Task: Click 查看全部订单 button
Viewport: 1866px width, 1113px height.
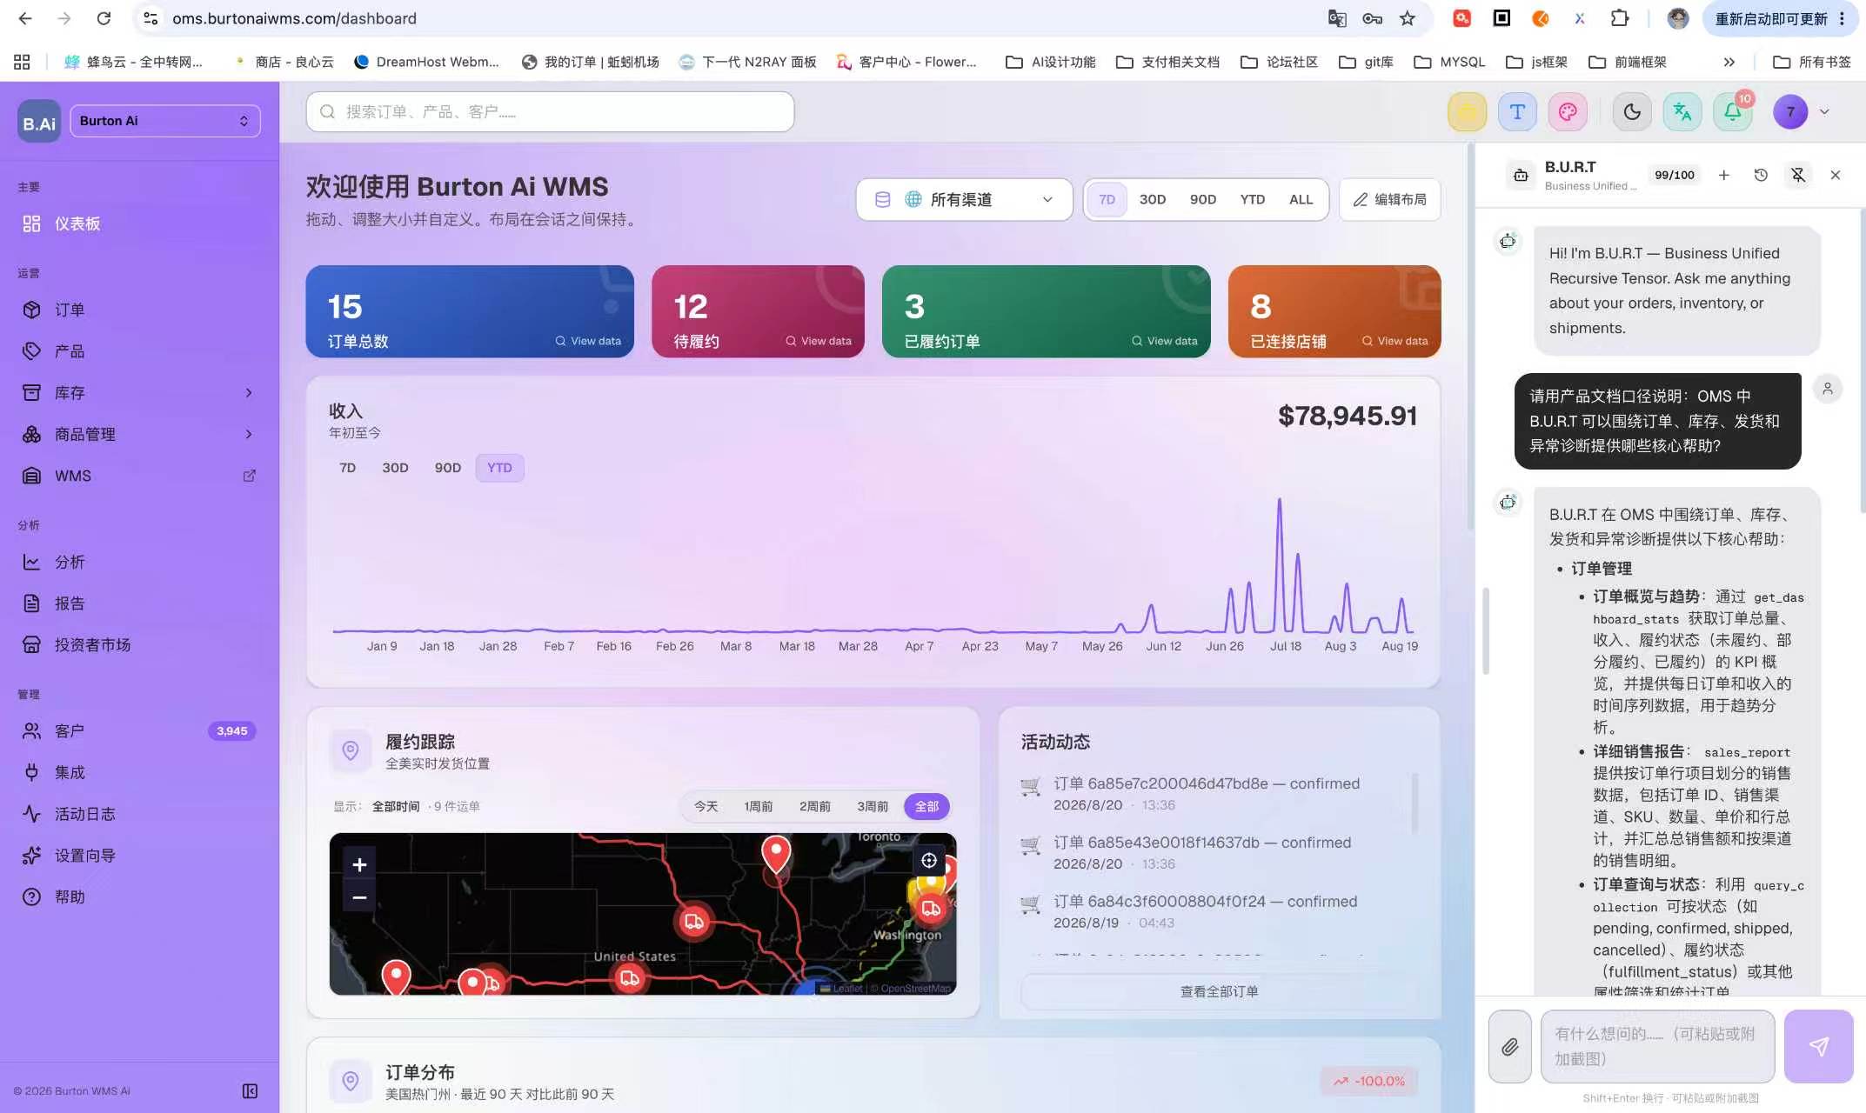Action: 1219,991
